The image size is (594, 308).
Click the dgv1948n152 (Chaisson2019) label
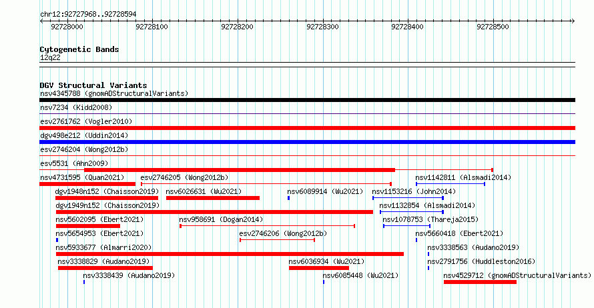(x=107, y=191)
